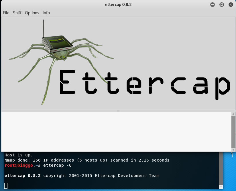The height and width of the screenshot is (191, 236).
Task: Click the "Nmap done: 256 IP addresses" line
Action: [87, 160]
